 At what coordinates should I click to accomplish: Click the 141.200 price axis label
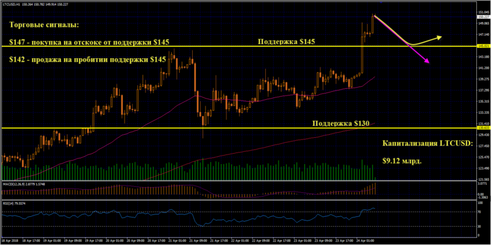click(x=482, y=68)
